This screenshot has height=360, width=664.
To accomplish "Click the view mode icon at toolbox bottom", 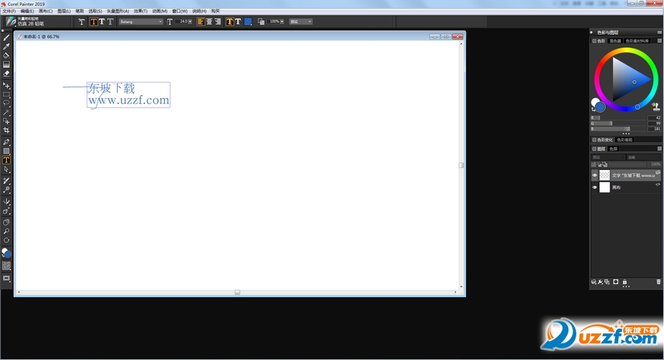I will click(7, 278).
